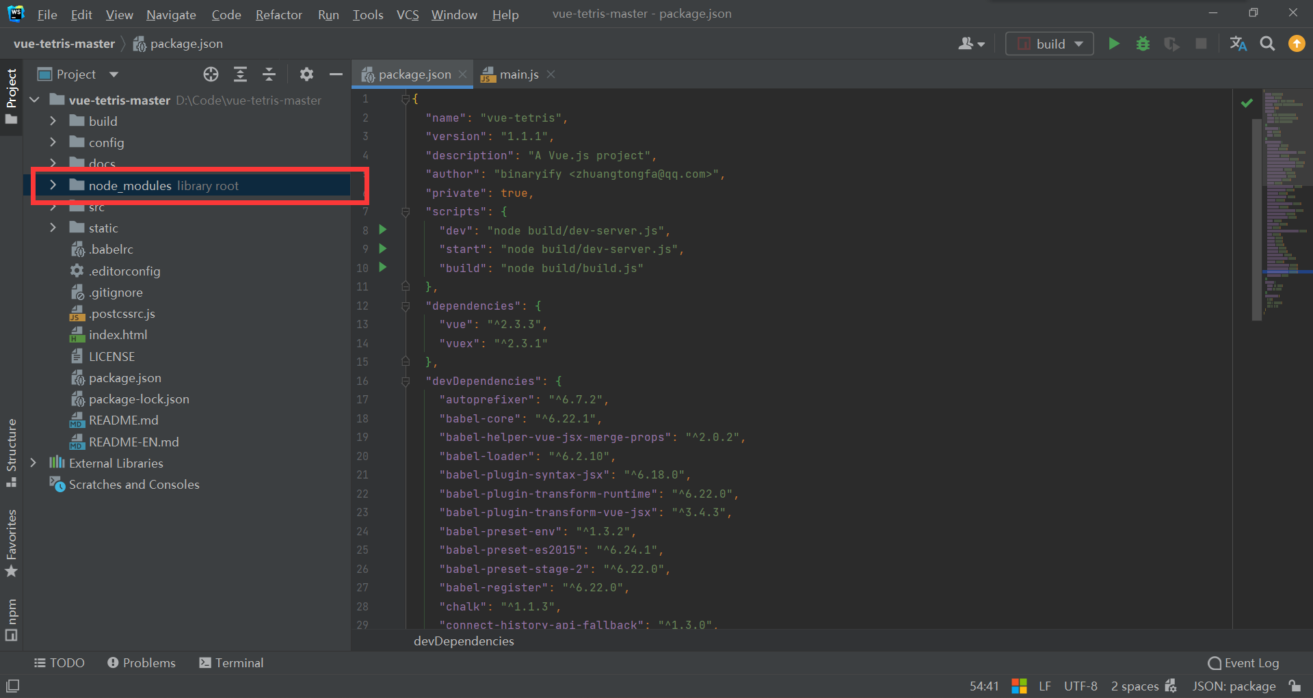The height and width of the screenshot is (698, 1313).
Task: Collapse all in Project panel
Action: pos(269,75)
